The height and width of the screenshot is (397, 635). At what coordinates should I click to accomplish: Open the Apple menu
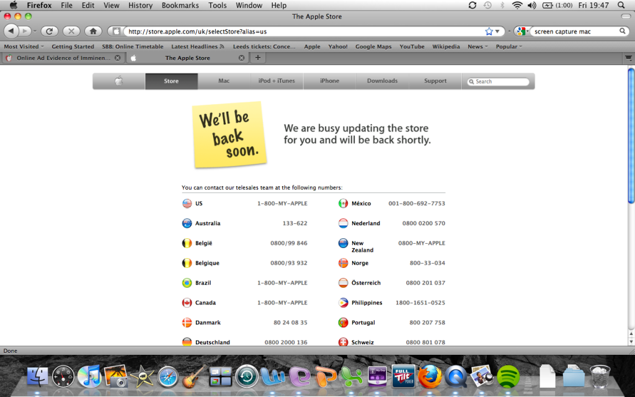pyautogui.click(x=14, y=5)
